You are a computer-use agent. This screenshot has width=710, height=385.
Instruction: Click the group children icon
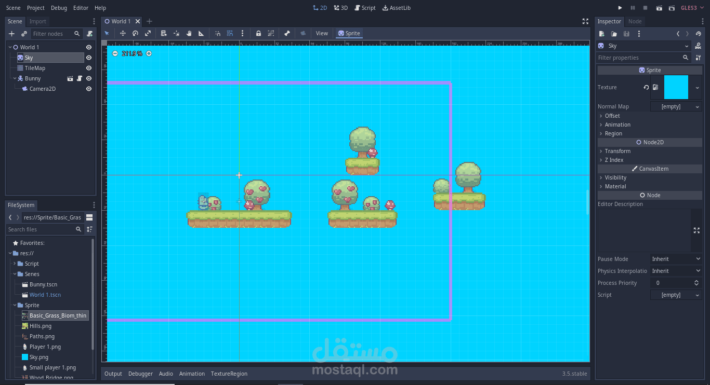tap(271, 33)
